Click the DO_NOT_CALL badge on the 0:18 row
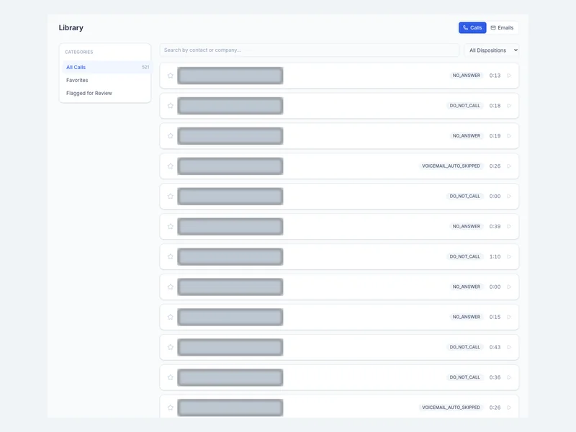576x432 pixels. point(464,105)
